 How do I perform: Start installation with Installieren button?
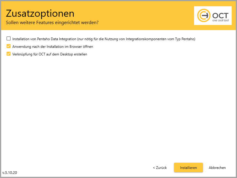[188, 168]
